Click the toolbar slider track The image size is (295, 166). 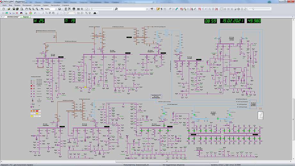click(102, 9)
